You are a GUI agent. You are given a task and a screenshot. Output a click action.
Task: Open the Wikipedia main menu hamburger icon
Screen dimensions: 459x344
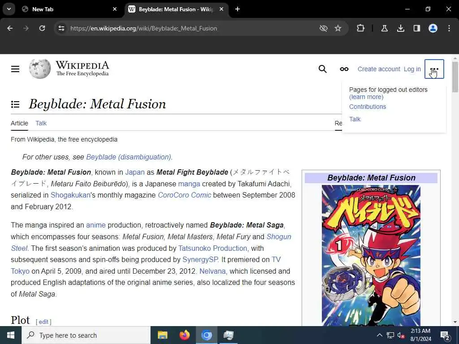tap(15, 69)
